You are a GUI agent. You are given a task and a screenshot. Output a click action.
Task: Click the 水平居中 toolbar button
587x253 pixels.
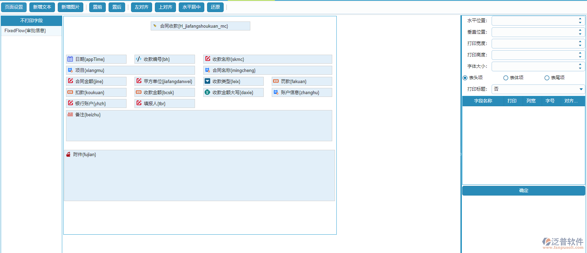tap(192, 7)
